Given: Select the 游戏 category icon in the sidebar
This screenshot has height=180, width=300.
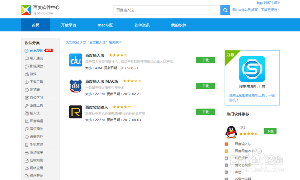Looking at the screenshot, I should pyautogui.click(x=26, y=74).
